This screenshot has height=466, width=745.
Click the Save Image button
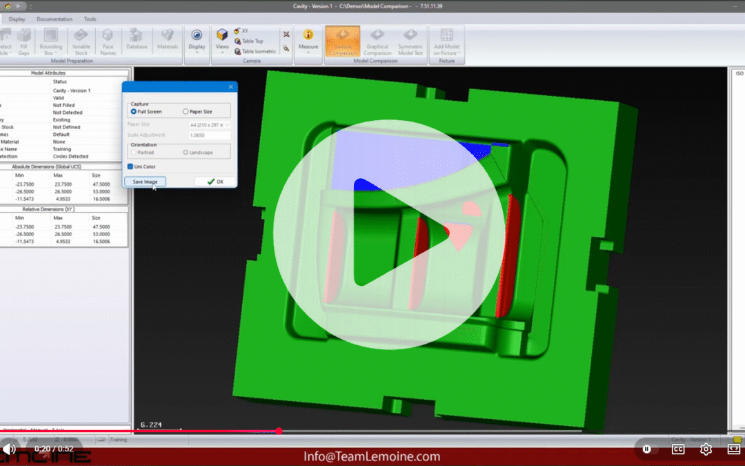tap(145, 182)
